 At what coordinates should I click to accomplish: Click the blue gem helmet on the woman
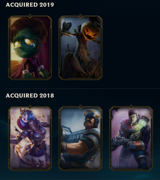tap(31, 116)
